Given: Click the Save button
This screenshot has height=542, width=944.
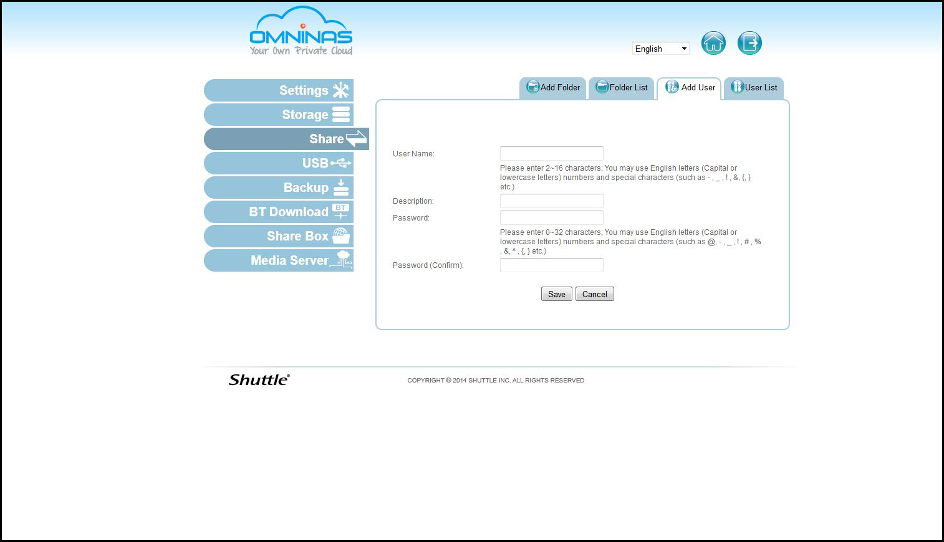Looking at the screenshot, I should click(557, 294).
